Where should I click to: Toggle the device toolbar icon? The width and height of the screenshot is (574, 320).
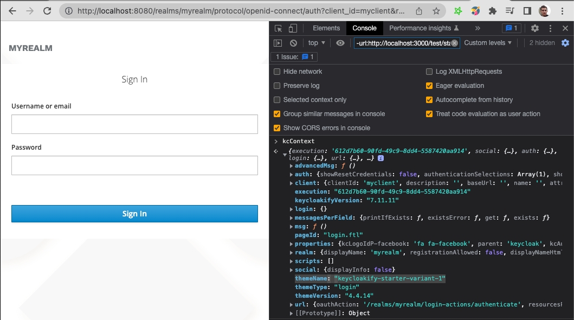(x=293, y=28)
